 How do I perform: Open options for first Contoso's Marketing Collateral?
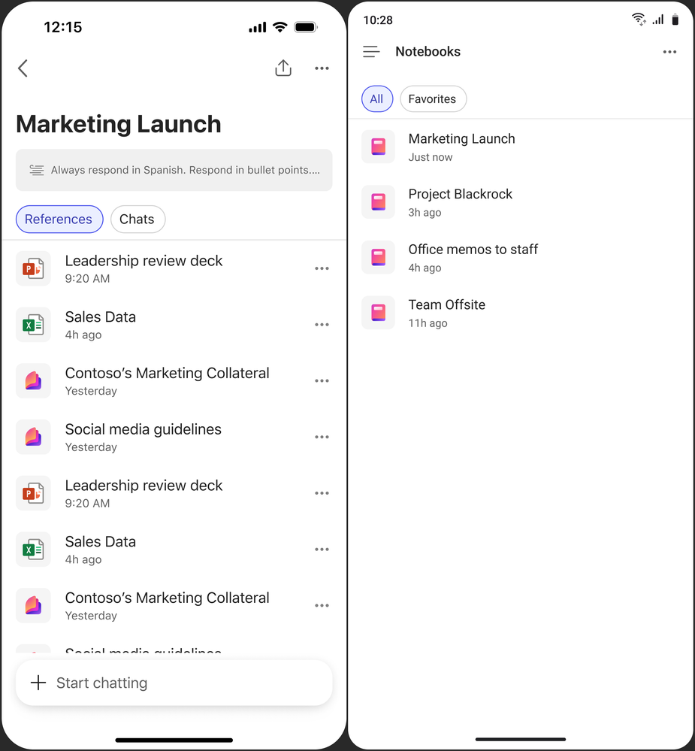[322, 381]
